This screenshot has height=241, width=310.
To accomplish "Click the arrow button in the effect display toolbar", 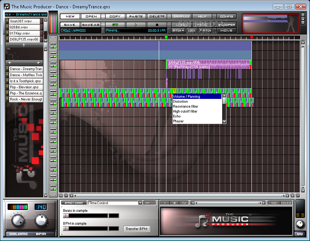I will pyautogui.click(x=165, y=203).
